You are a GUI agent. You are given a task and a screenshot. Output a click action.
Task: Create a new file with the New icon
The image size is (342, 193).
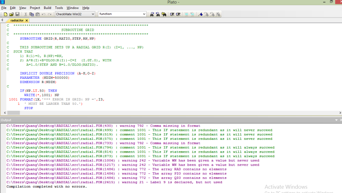tap(6, 14)
